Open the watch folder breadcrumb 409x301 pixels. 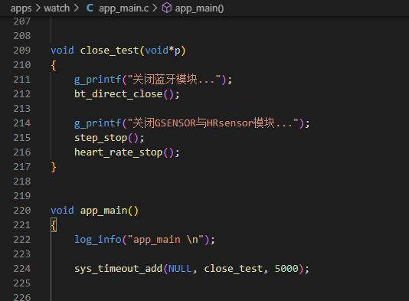pyautogui.click(x=57, y=8)
